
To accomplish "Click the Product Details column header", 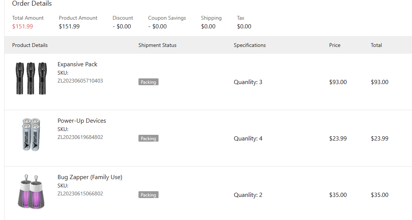I will pos(30,45).
